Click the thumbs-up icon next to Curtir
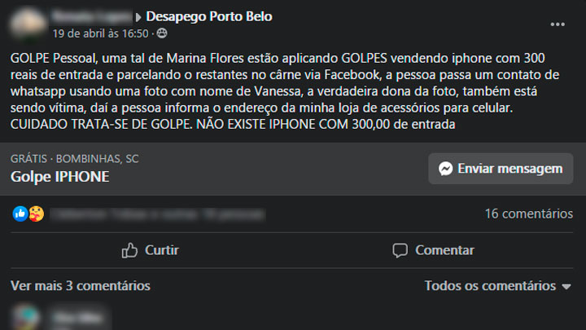586x330 pixels. coord(129,250)
